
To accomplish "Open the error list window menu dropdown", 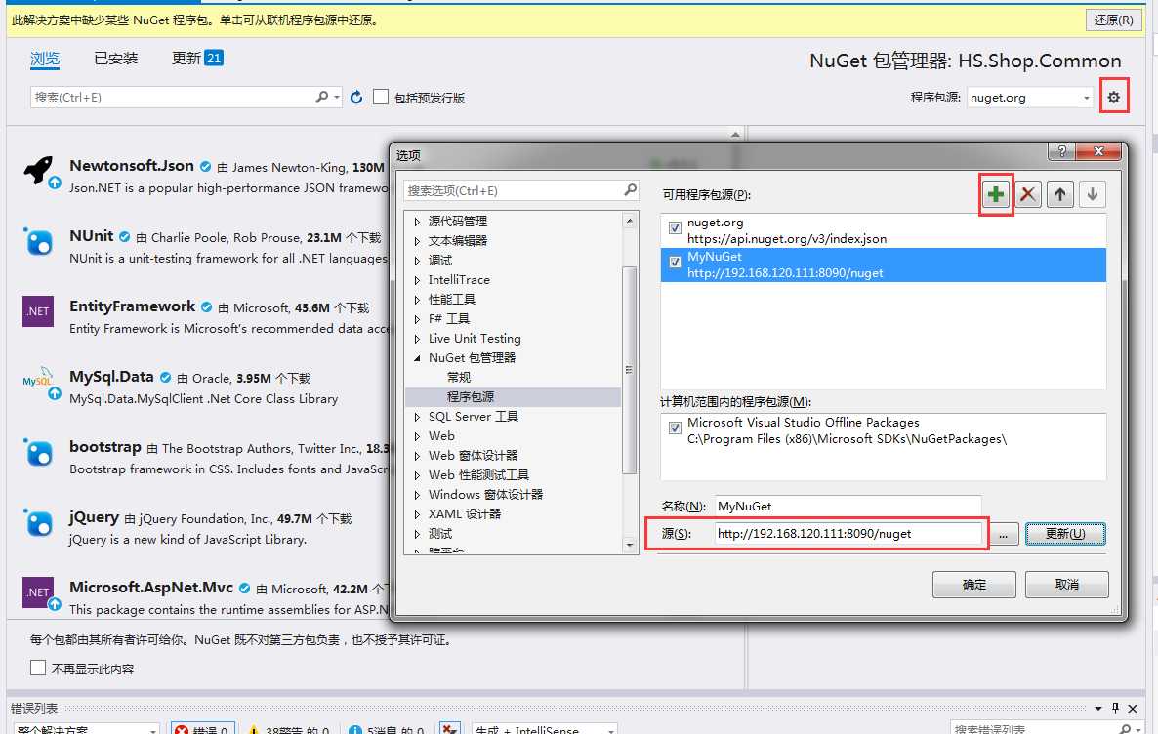I will [1098, 709].
